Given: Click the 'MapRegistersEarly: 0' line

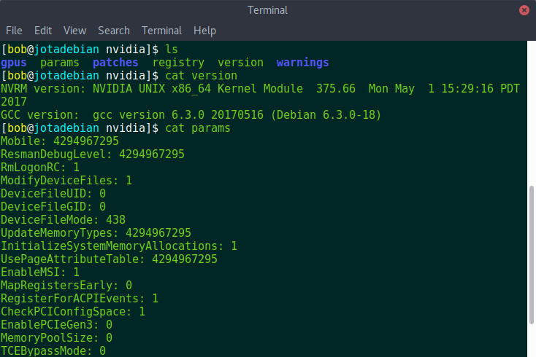Looking at the screenshot, I should click(x=66, y=286).
